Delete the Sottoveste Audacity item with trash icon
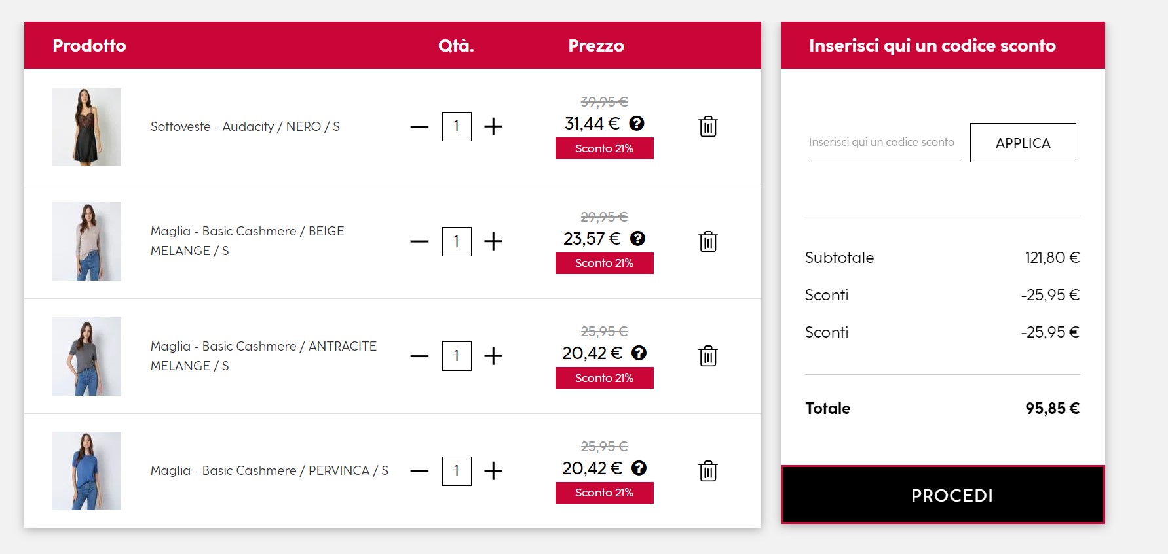Image resolution: width=1168 pixels, height=554 pixels. pos(708,126)
